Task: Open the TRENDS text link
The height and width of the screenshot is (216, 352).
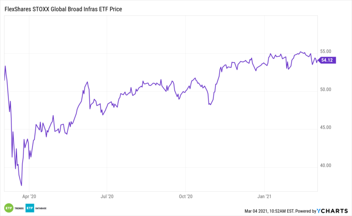Action: coord(19,209)
